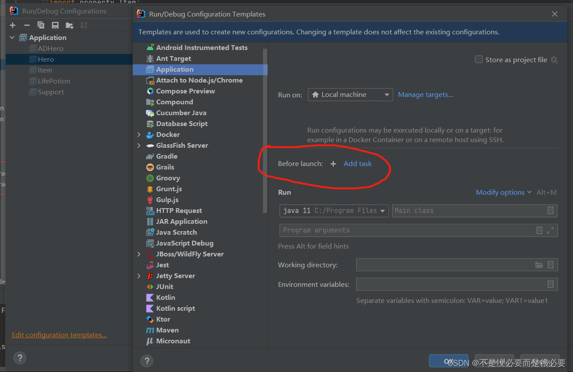Screen dimensions: 573x372
Task: Insert macros using Program arguments list icon
Action: click(539, 230)
